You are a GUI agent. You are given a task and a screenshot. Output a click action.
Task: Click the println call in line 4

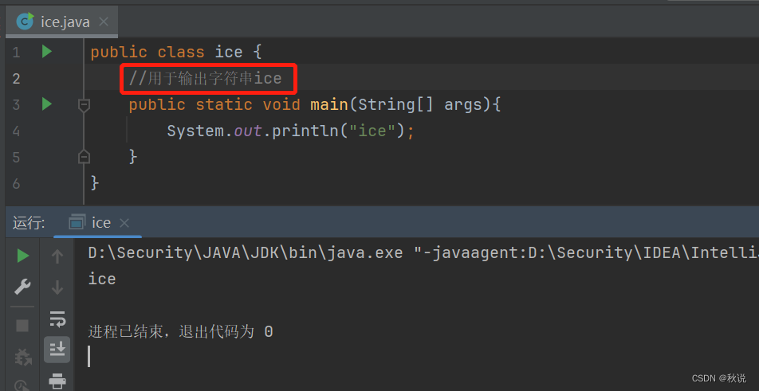305,131
